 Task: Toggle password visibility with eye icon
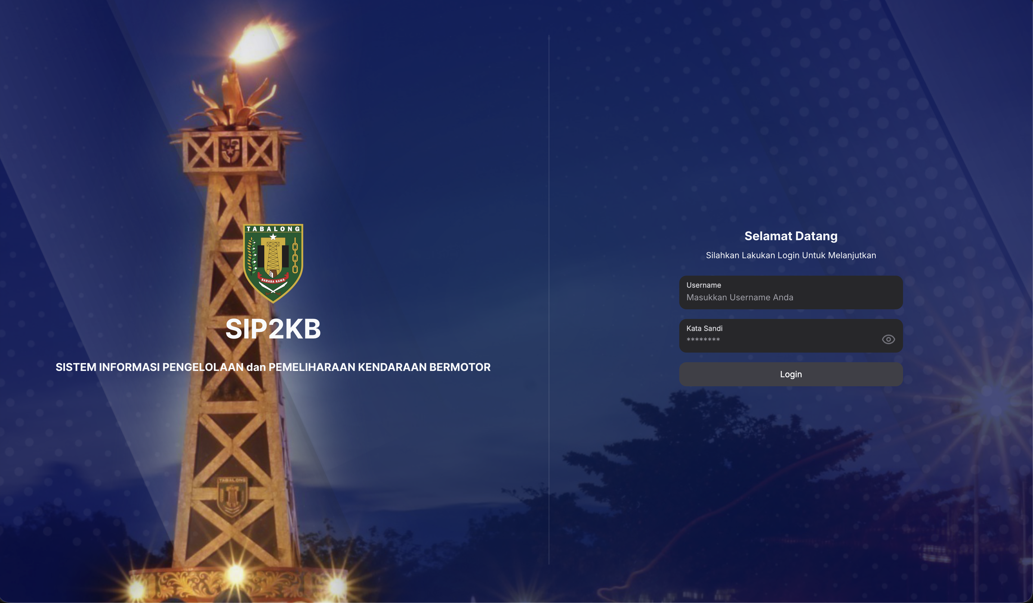(x=888, y=339)
